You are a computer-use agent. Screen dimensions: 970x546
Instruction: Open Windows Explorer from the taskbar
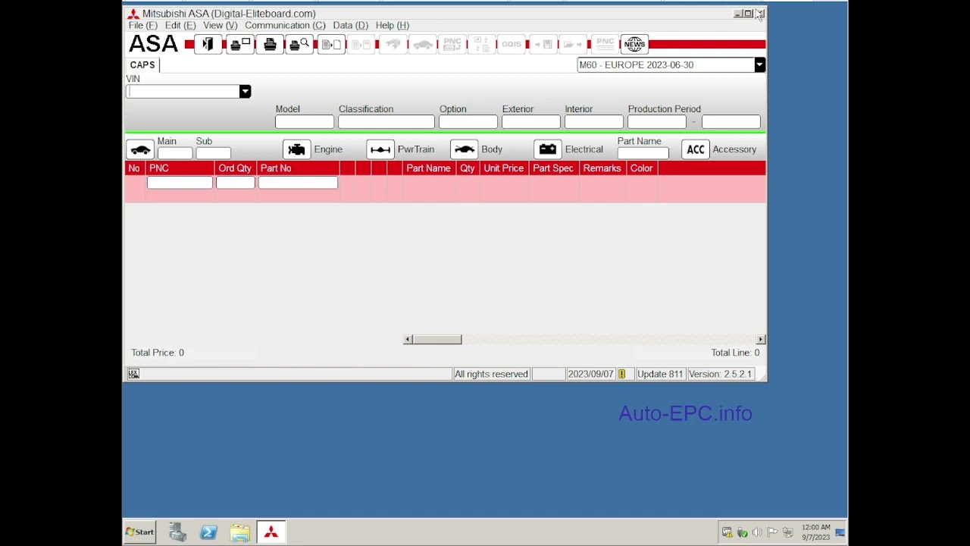[x=240, y=532]
